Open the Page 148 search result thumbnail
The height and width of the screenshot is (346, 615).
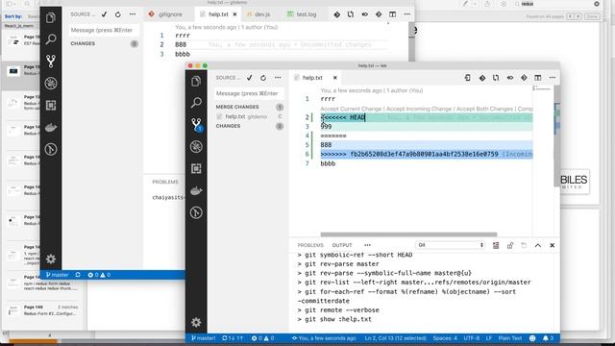point(12,310)
